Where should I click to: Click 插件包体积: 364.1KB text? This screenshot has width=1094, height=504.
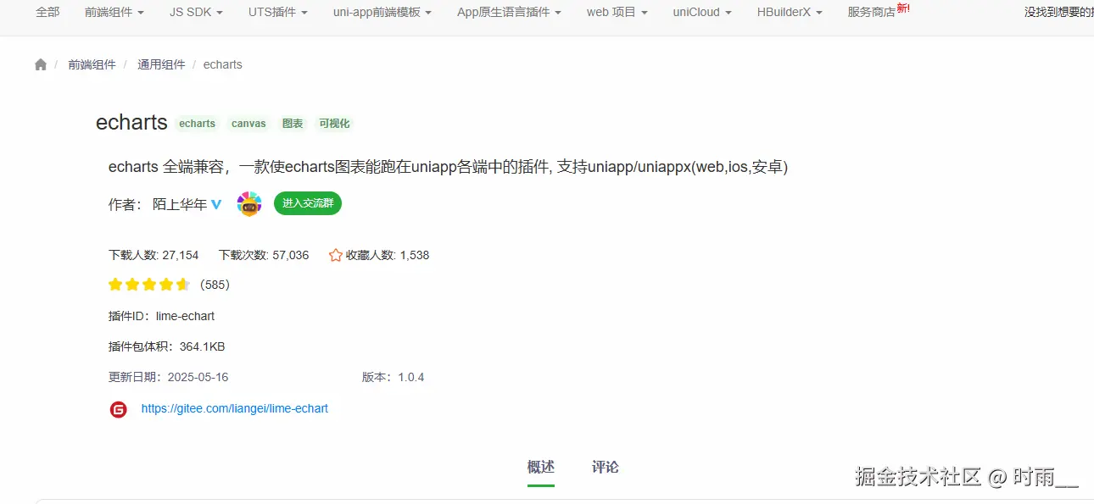pyautogui.click(x=166, y=346)
